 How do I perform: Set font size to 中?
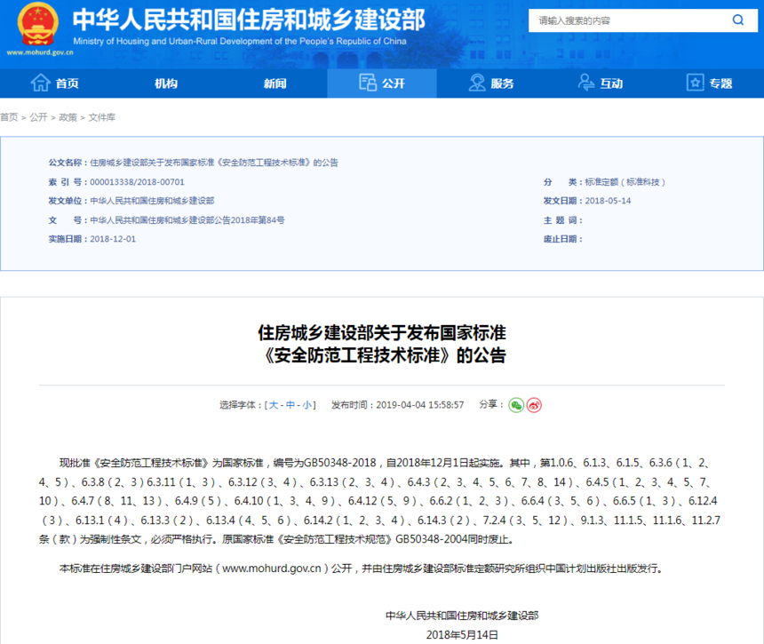pos(290,405)
